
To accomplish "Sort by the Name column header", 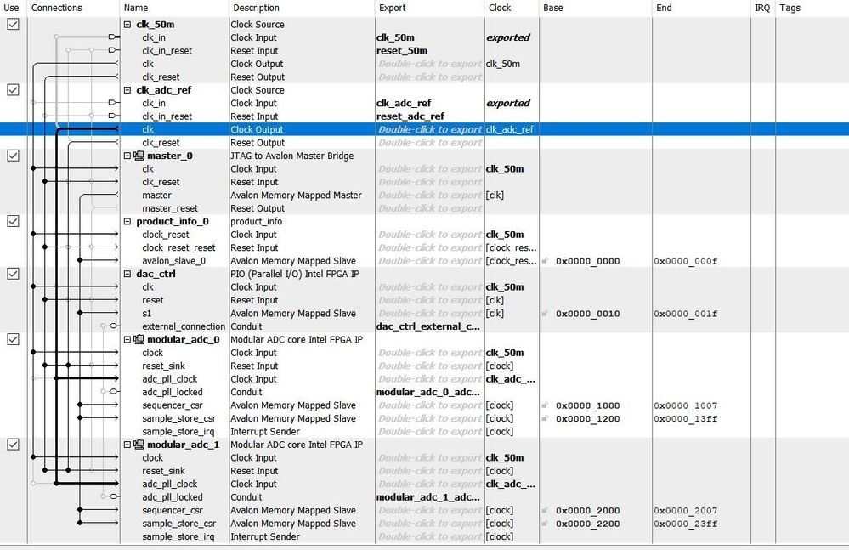I will [x=136, y=8].
